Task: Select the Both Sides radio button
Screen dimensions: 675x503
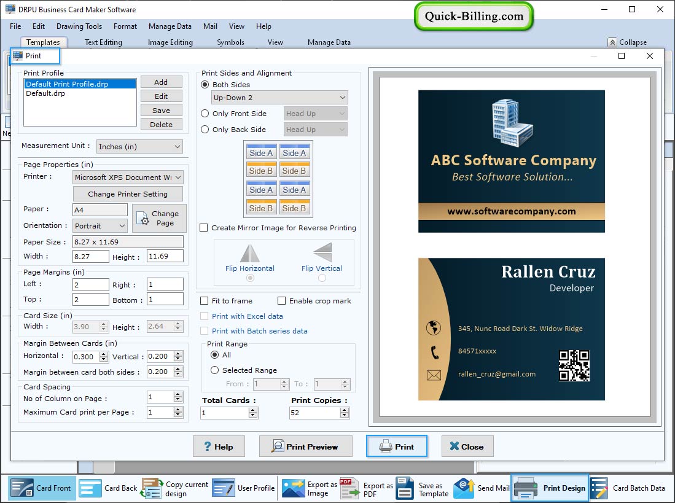Action: click(x=205, y=85)
